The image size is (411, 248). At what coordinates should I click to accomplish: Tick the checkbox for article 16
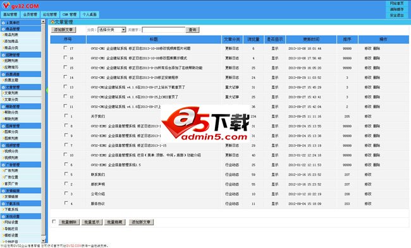pos(66,57)
